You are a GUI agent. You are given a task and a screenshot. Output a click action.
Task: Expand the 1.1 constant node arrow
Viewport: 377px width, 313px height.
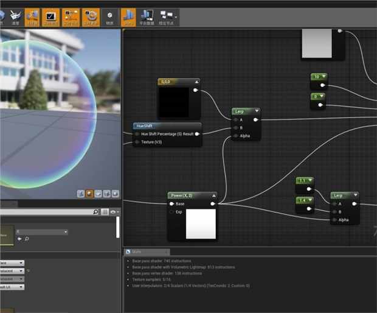tap(310, 180)
